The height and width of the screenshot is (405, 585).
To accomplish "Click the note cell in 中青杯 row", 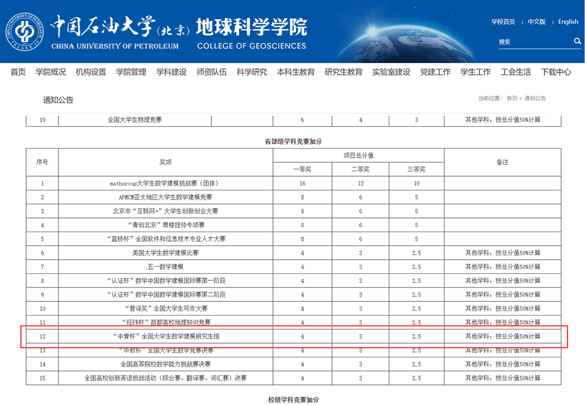I will tap(503, 336).
